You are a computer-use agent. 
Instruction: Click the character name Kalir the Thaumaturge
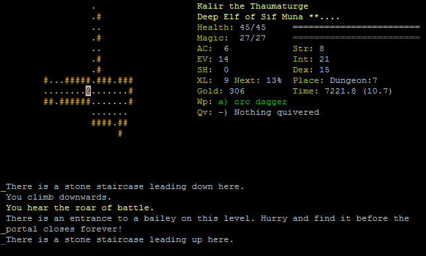(253, 6)
